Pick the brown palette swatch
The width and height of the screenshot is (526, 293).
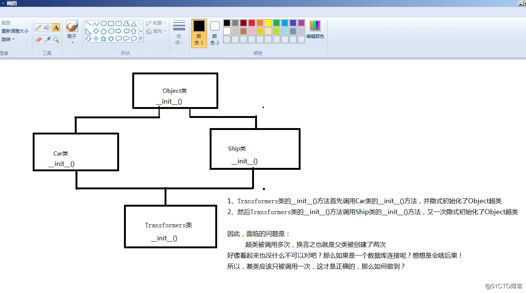click(243, 31)
